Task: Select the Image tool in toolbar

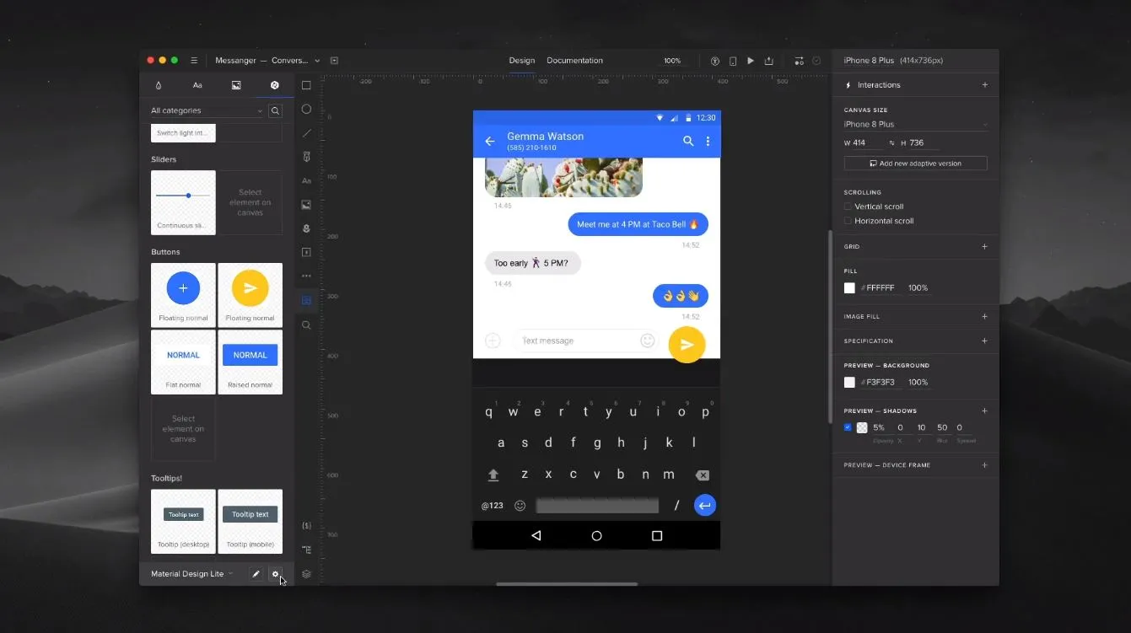Action: tap(306, 205)
